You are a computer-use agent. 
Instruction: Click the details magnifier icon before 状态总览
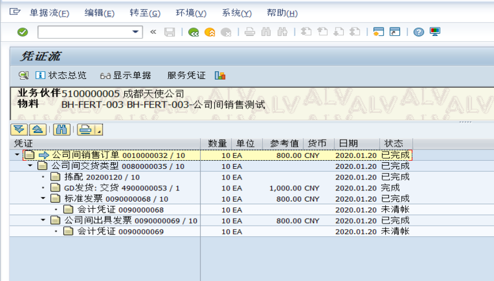coord(24,75)
